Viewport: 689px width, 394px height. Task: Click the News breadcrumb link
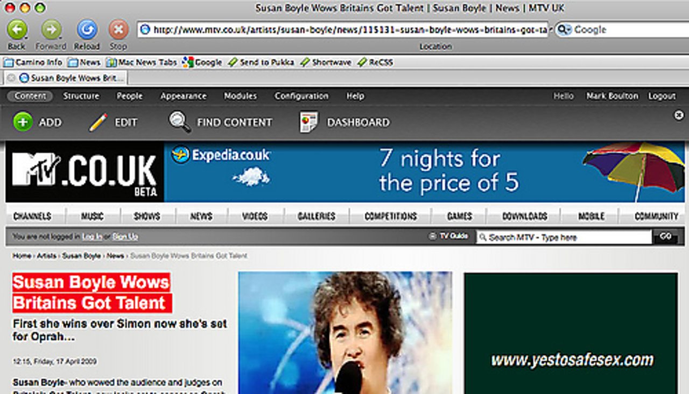(x=115, y=256)
